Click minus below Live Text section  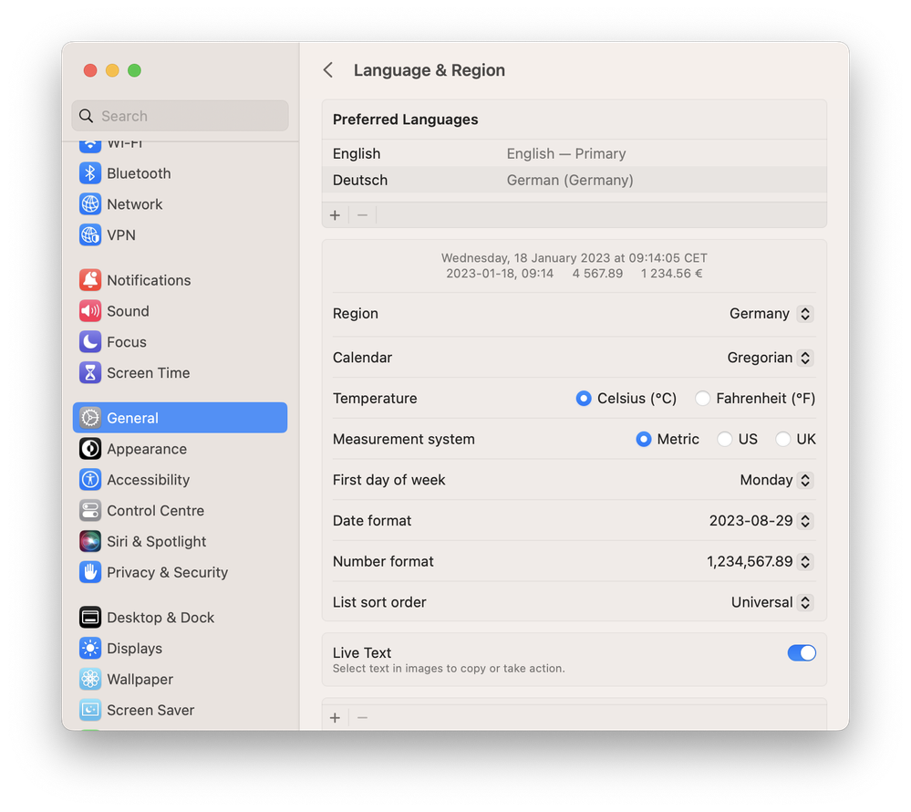pos(363,718)
